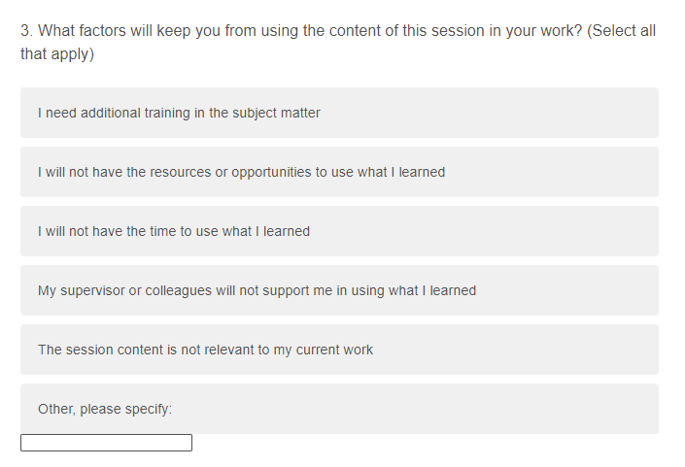Viewport: 685px width, 467px height.
Task: Choose 'session content is not relevant' option
Action: (339, 350)
